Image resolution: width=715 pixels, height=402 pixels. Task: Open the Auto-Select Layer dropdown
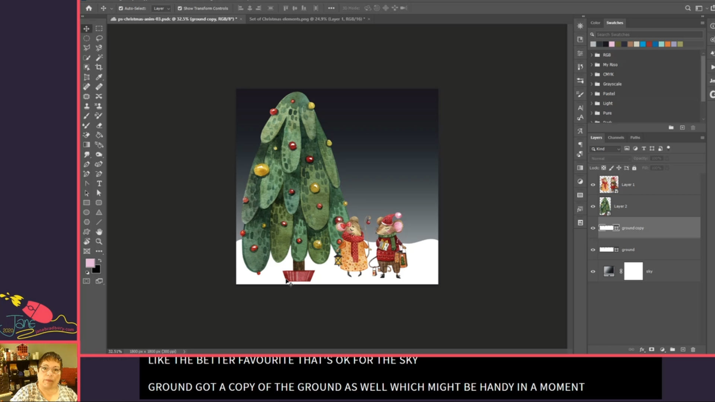[162, 8]
